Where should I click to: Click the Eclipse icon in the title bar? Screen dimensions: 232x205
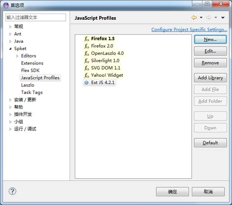click(6, 5)
